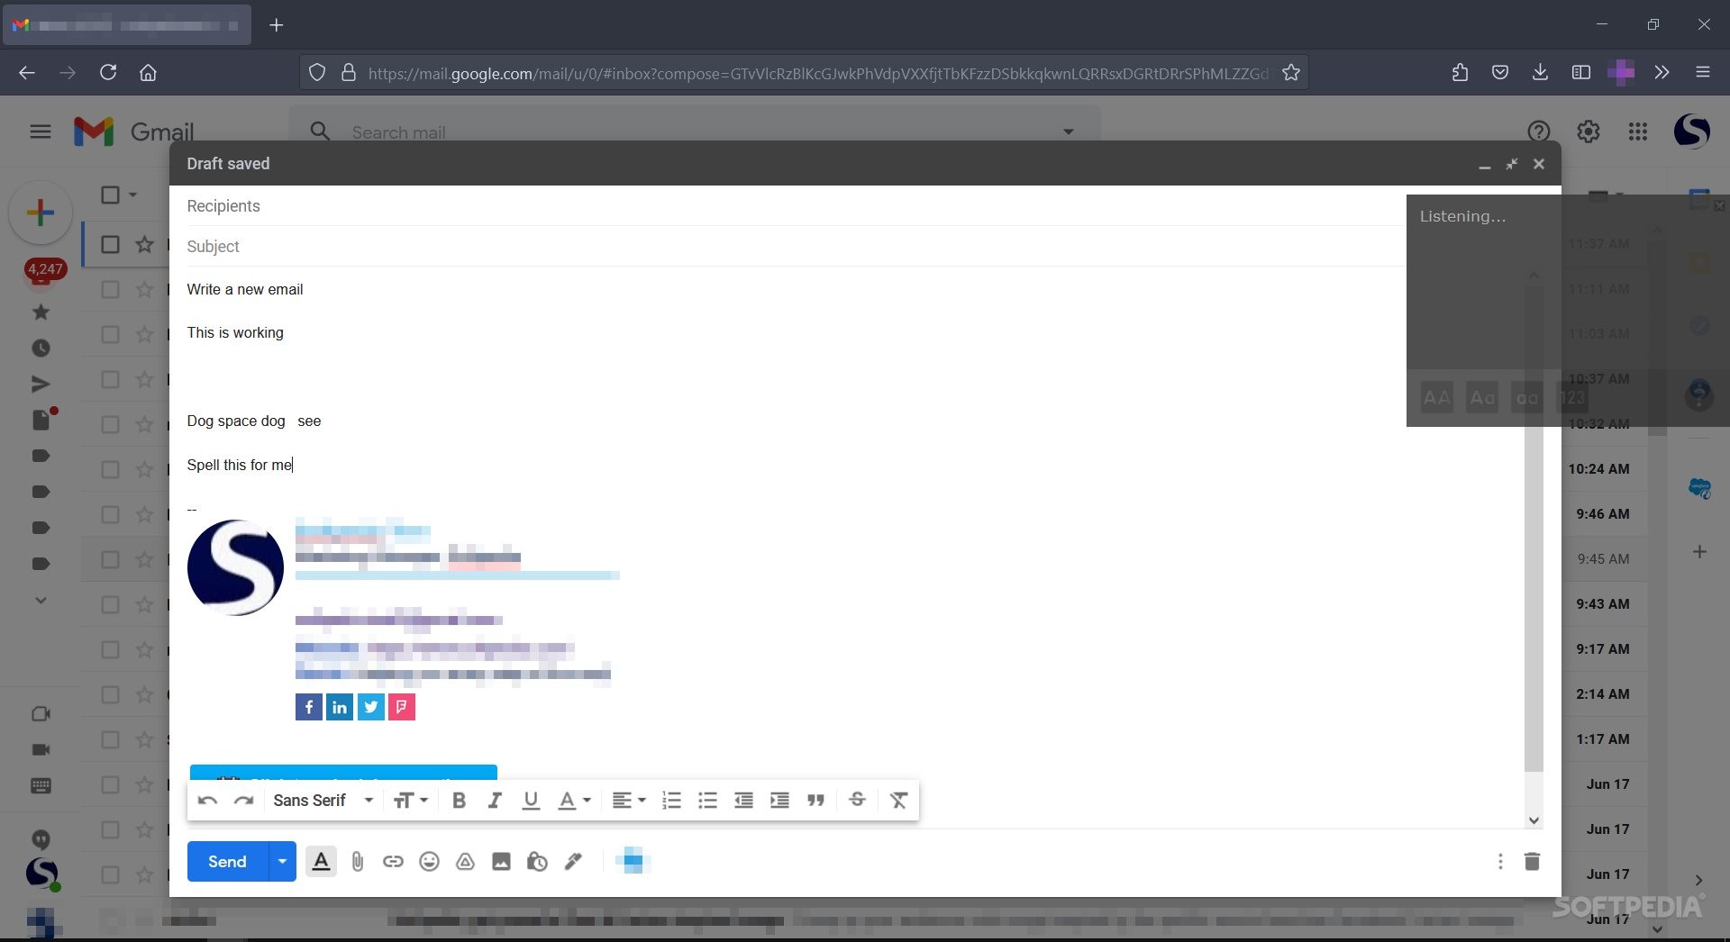1730x942 pixels.
Task: Click the Compose plus button
Action: pos(41,213)
